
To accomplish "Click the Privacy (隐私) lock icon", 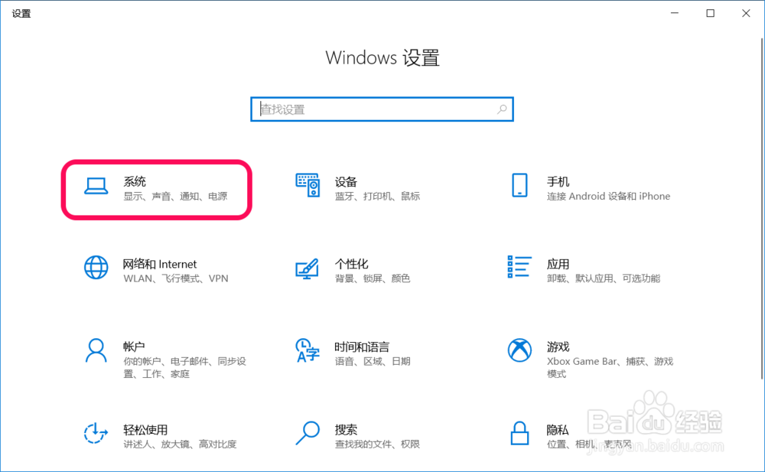I will pos(519,433).
